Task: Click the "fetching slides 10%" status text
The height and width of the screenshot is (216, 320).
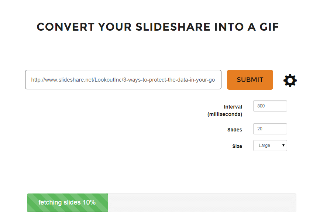Action: [x=67, y=202]
